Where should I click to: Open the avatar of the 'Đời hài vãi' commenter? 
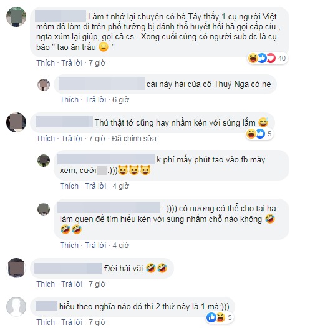click(16, 268)
